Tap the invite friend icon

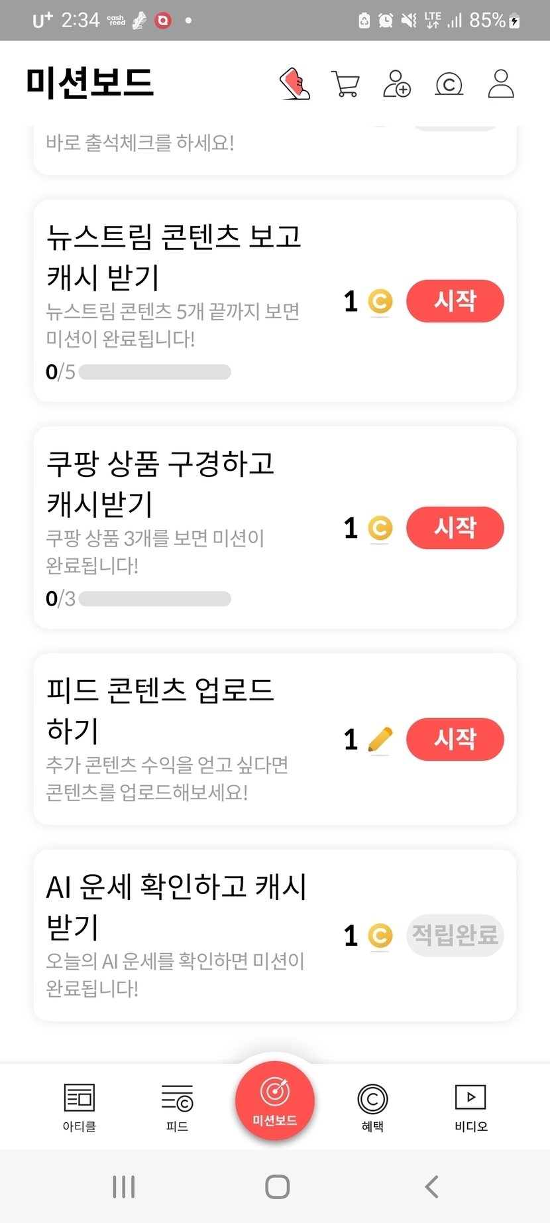(397, 84)
